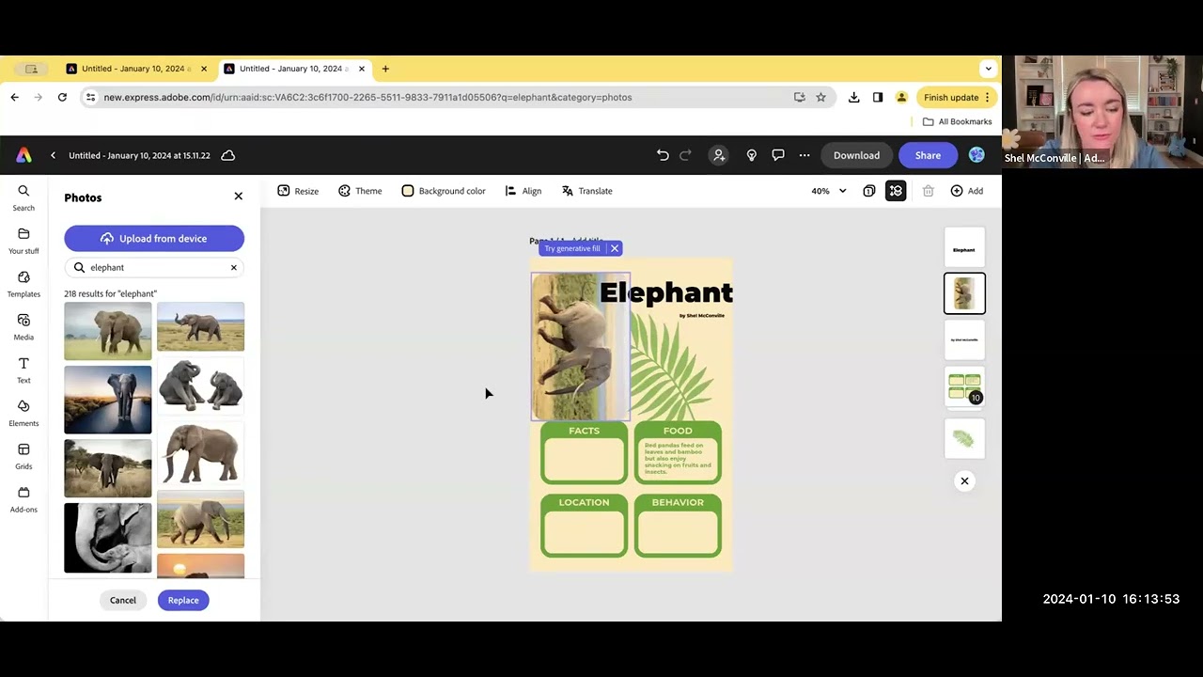Select the two sitting elephants photo
The width and height of the screenshot is (1203, 677).
pos(200,386)
